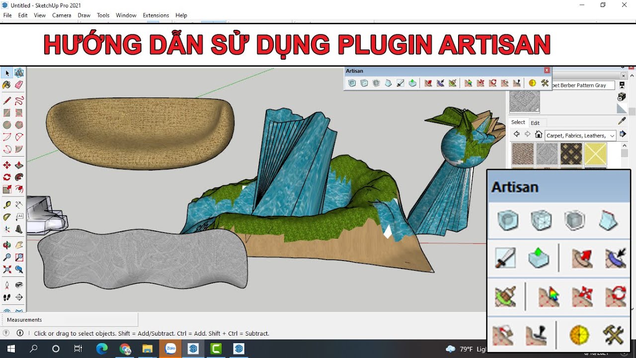636x358 pixels.
Task: Choose the Orbit tool
Action: point(7,245)
